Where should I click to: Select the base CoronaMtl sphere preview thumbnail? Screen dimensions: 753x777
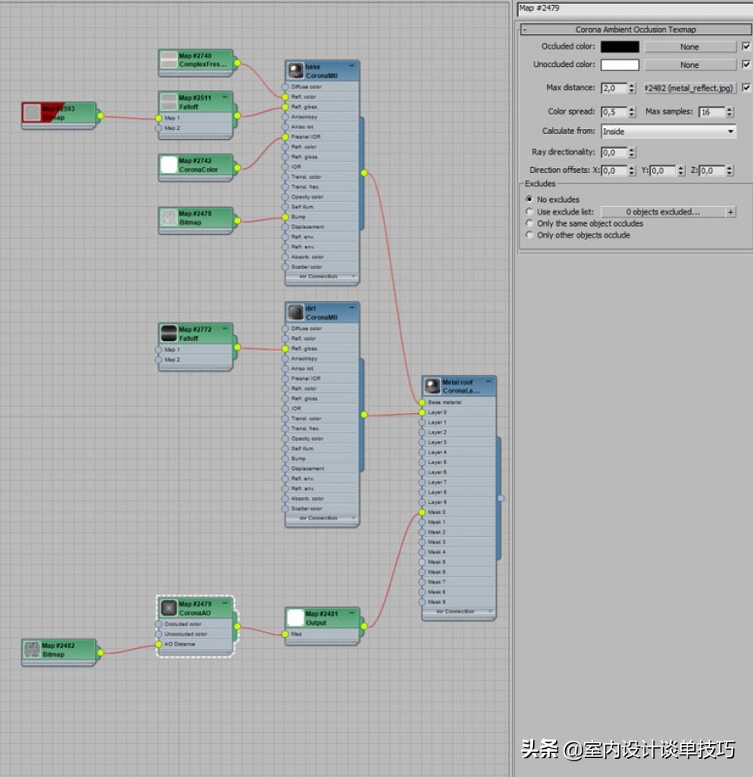[295, 70]
